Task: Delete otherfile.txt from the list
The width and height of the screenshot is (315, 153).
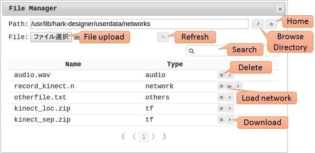Action: [x=221, y=97]
